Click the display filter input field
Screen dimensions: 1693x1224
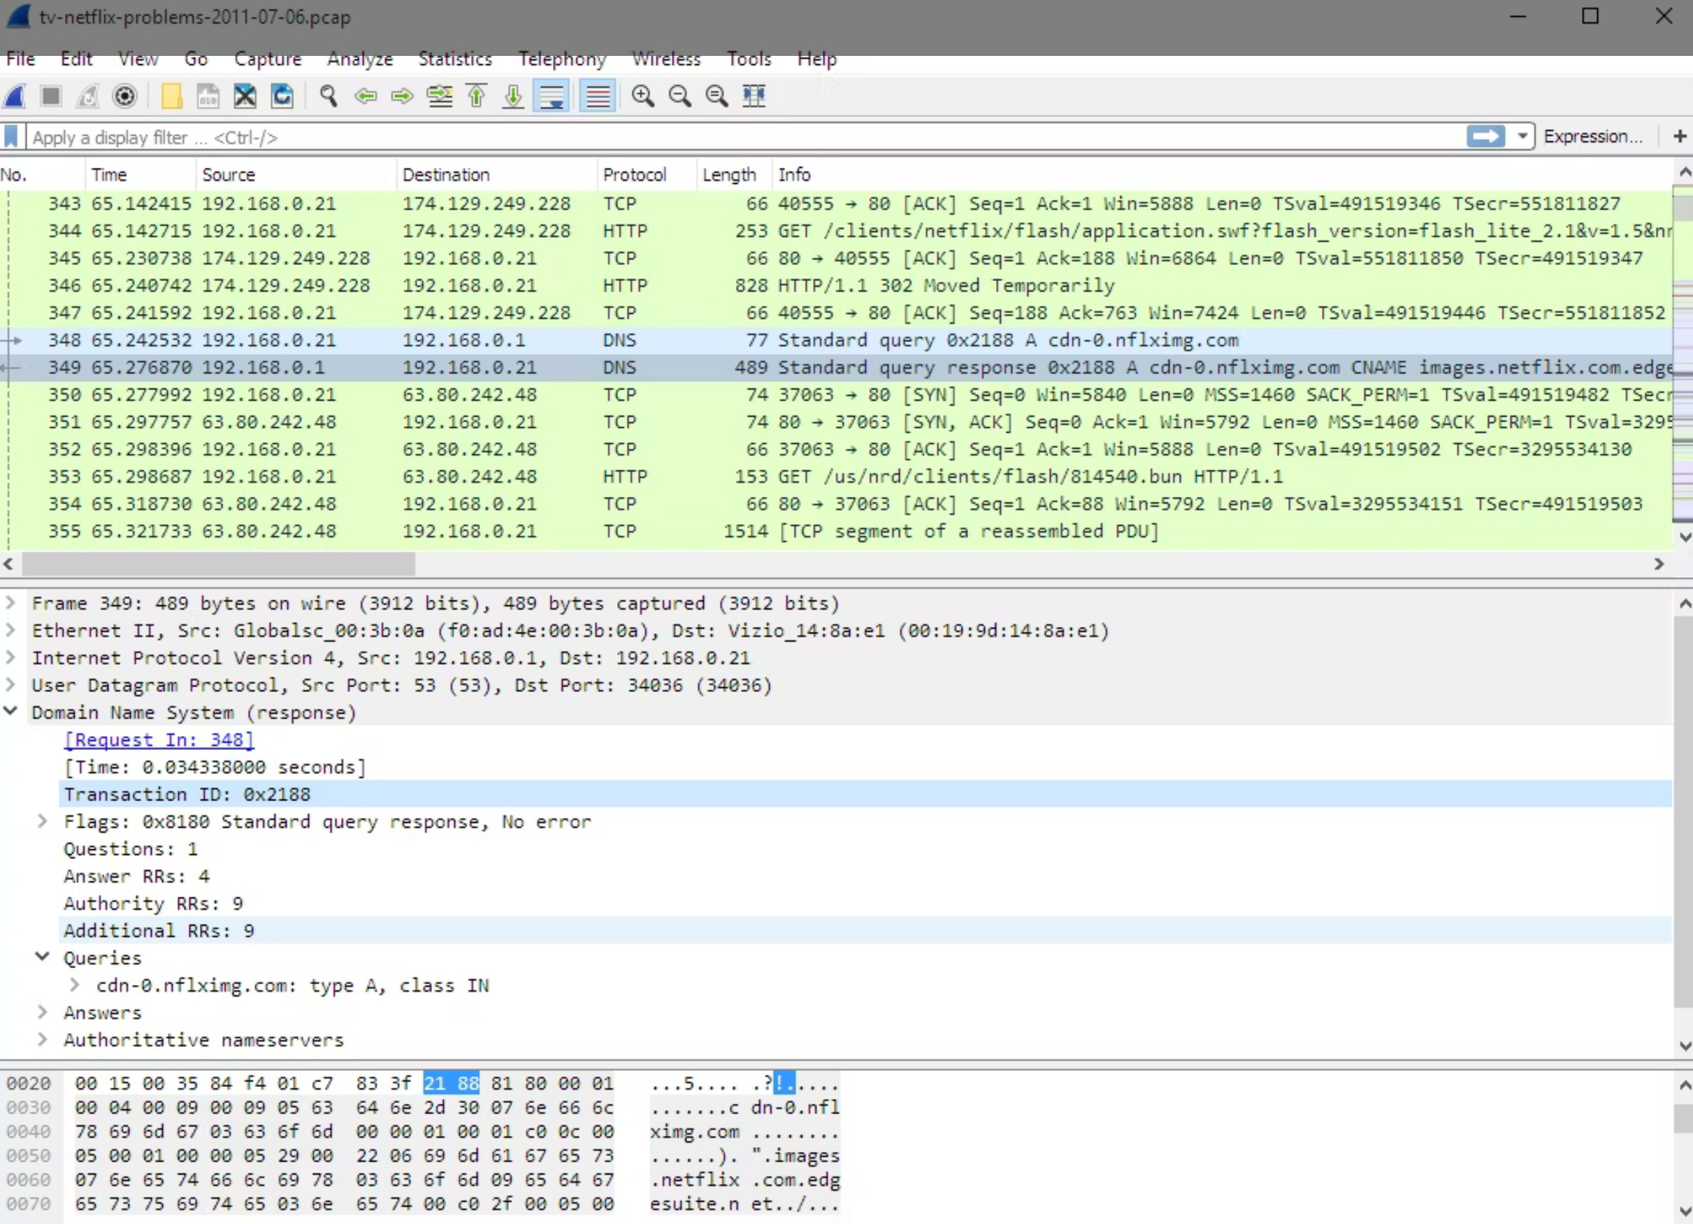[747, 137]
